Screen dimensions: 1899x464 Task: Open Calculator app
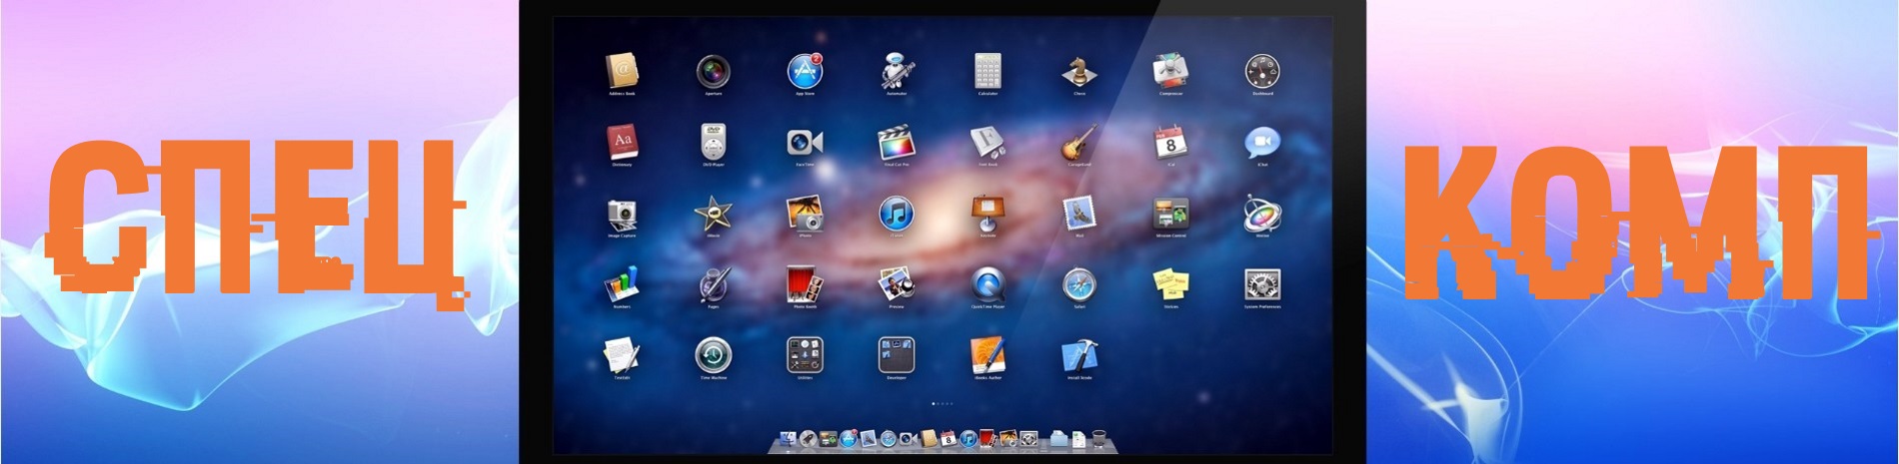(x=987, y=71)
